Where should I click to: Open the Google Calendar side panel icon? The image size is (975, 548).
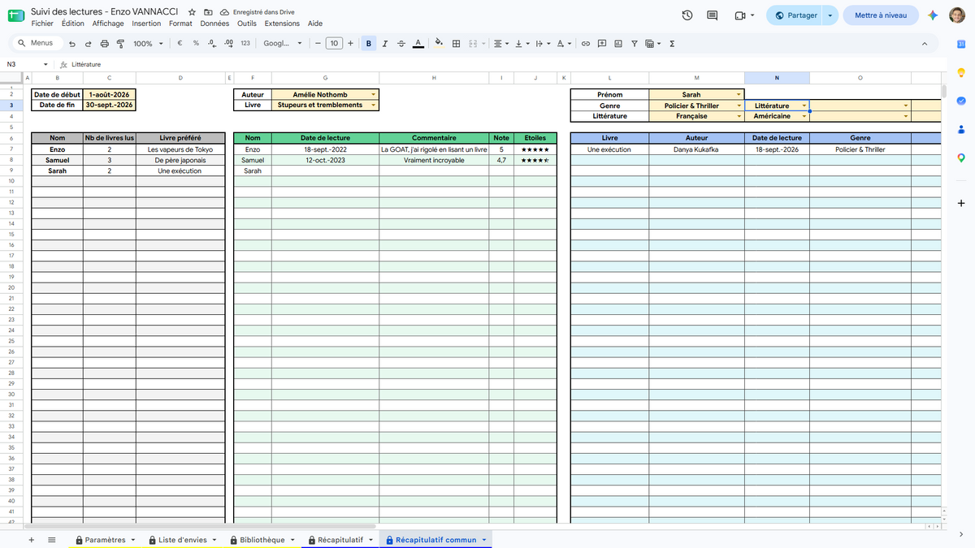(960, 45)
